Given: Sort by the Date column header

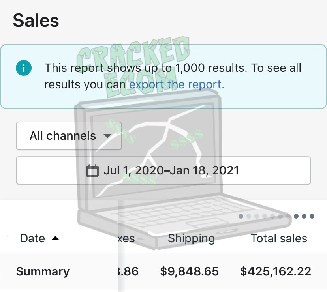Looking at the screenshot, I should coord(32,238).
